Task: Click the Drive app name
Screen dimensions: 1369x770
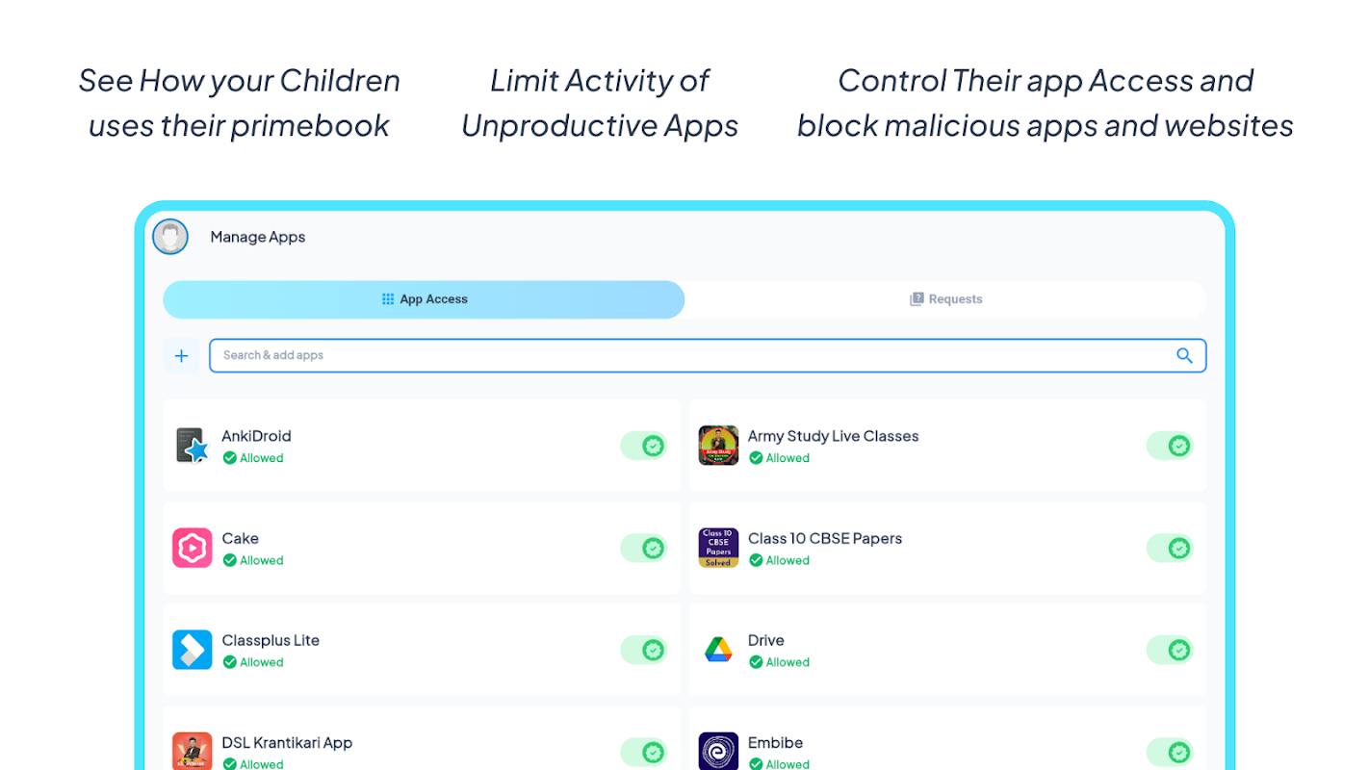Action: coord(766,640)
